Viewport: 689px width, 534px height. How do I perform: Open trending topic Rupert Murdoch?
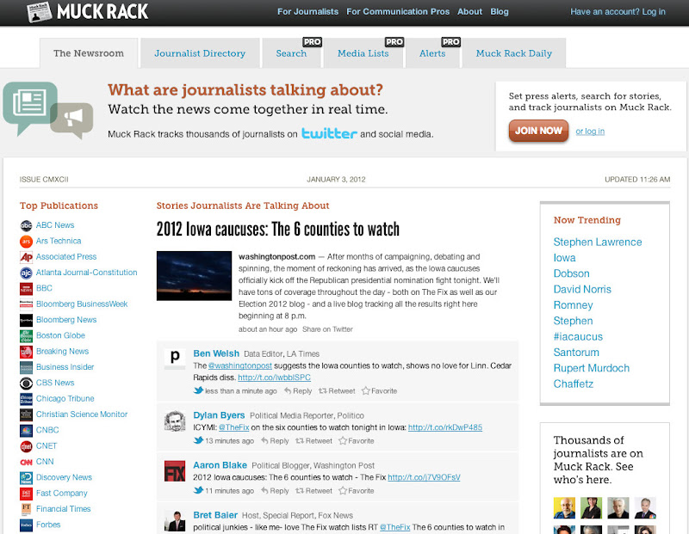click(x=592, y=369)
